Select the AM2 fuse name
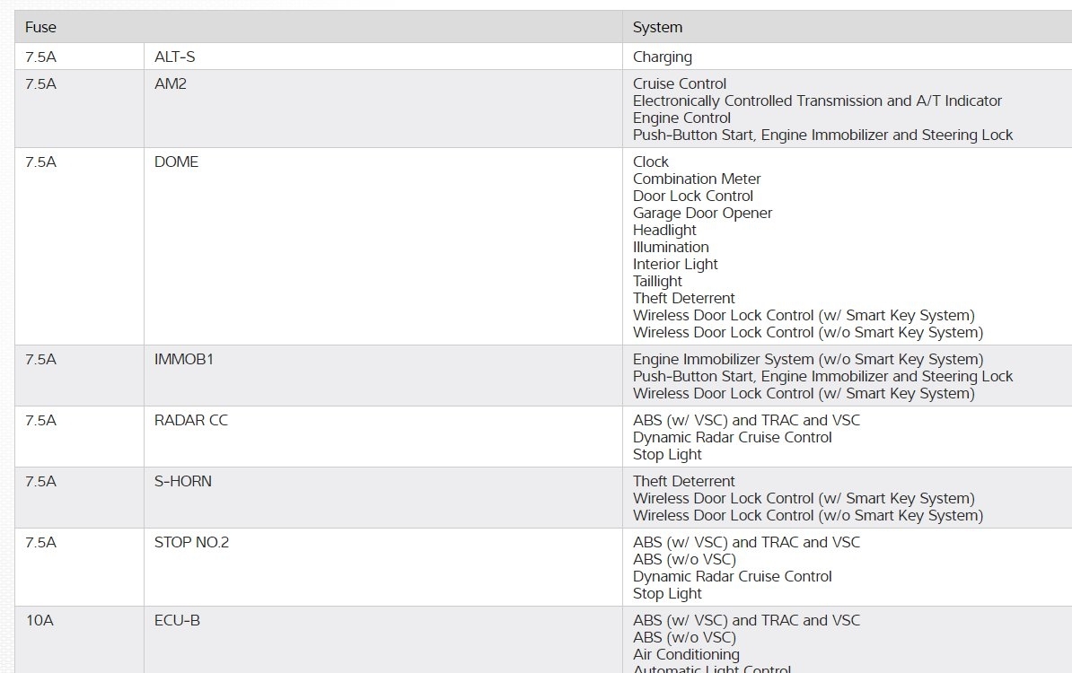The height and width of the screenshot is (673, 1072). 171,83
